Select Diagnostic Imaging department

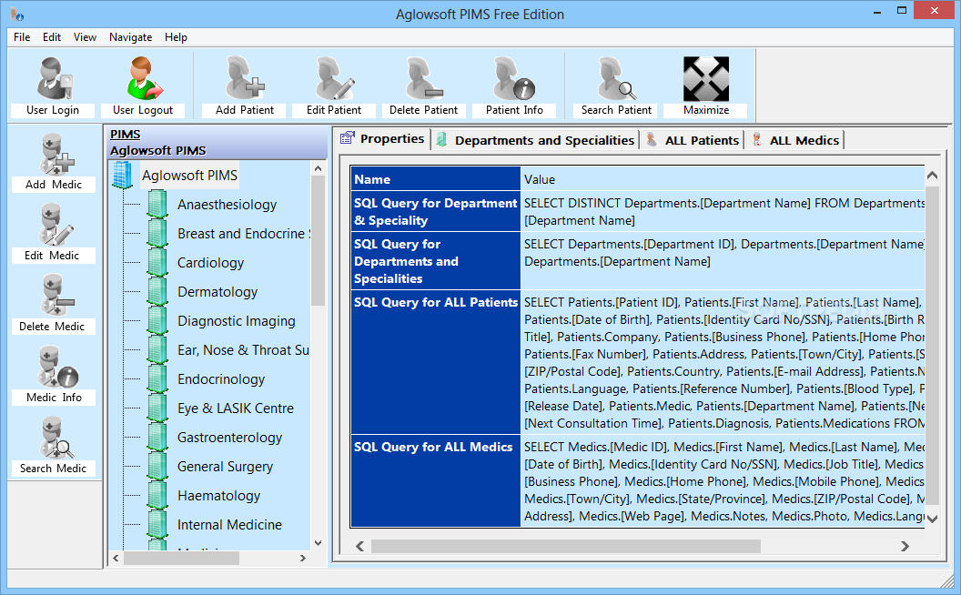coord(236,320)
